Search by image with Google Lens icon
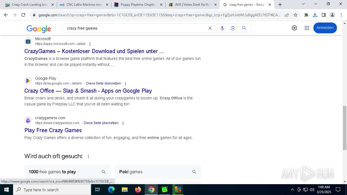 point(233,28)
